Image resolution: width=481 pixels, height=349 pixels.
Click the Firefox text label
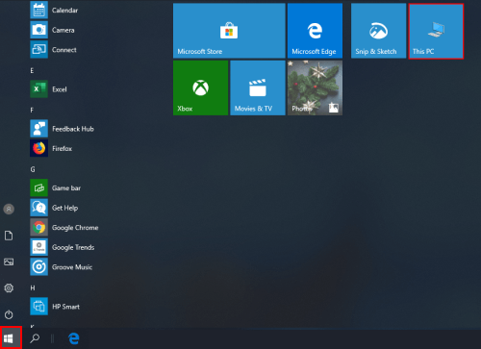(63, 148)
